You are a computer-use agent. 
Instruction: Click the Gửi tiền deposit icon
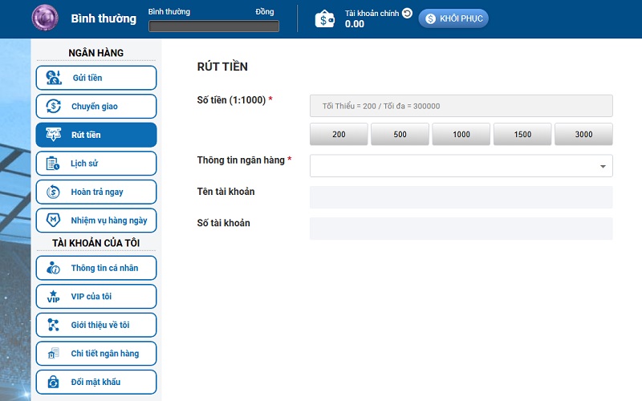click(54, 78)
